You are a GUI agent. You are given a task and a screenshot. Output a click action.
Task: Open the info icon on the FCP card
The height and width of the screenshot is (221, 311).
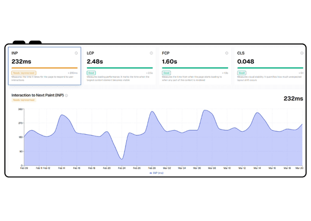[227, 53]
